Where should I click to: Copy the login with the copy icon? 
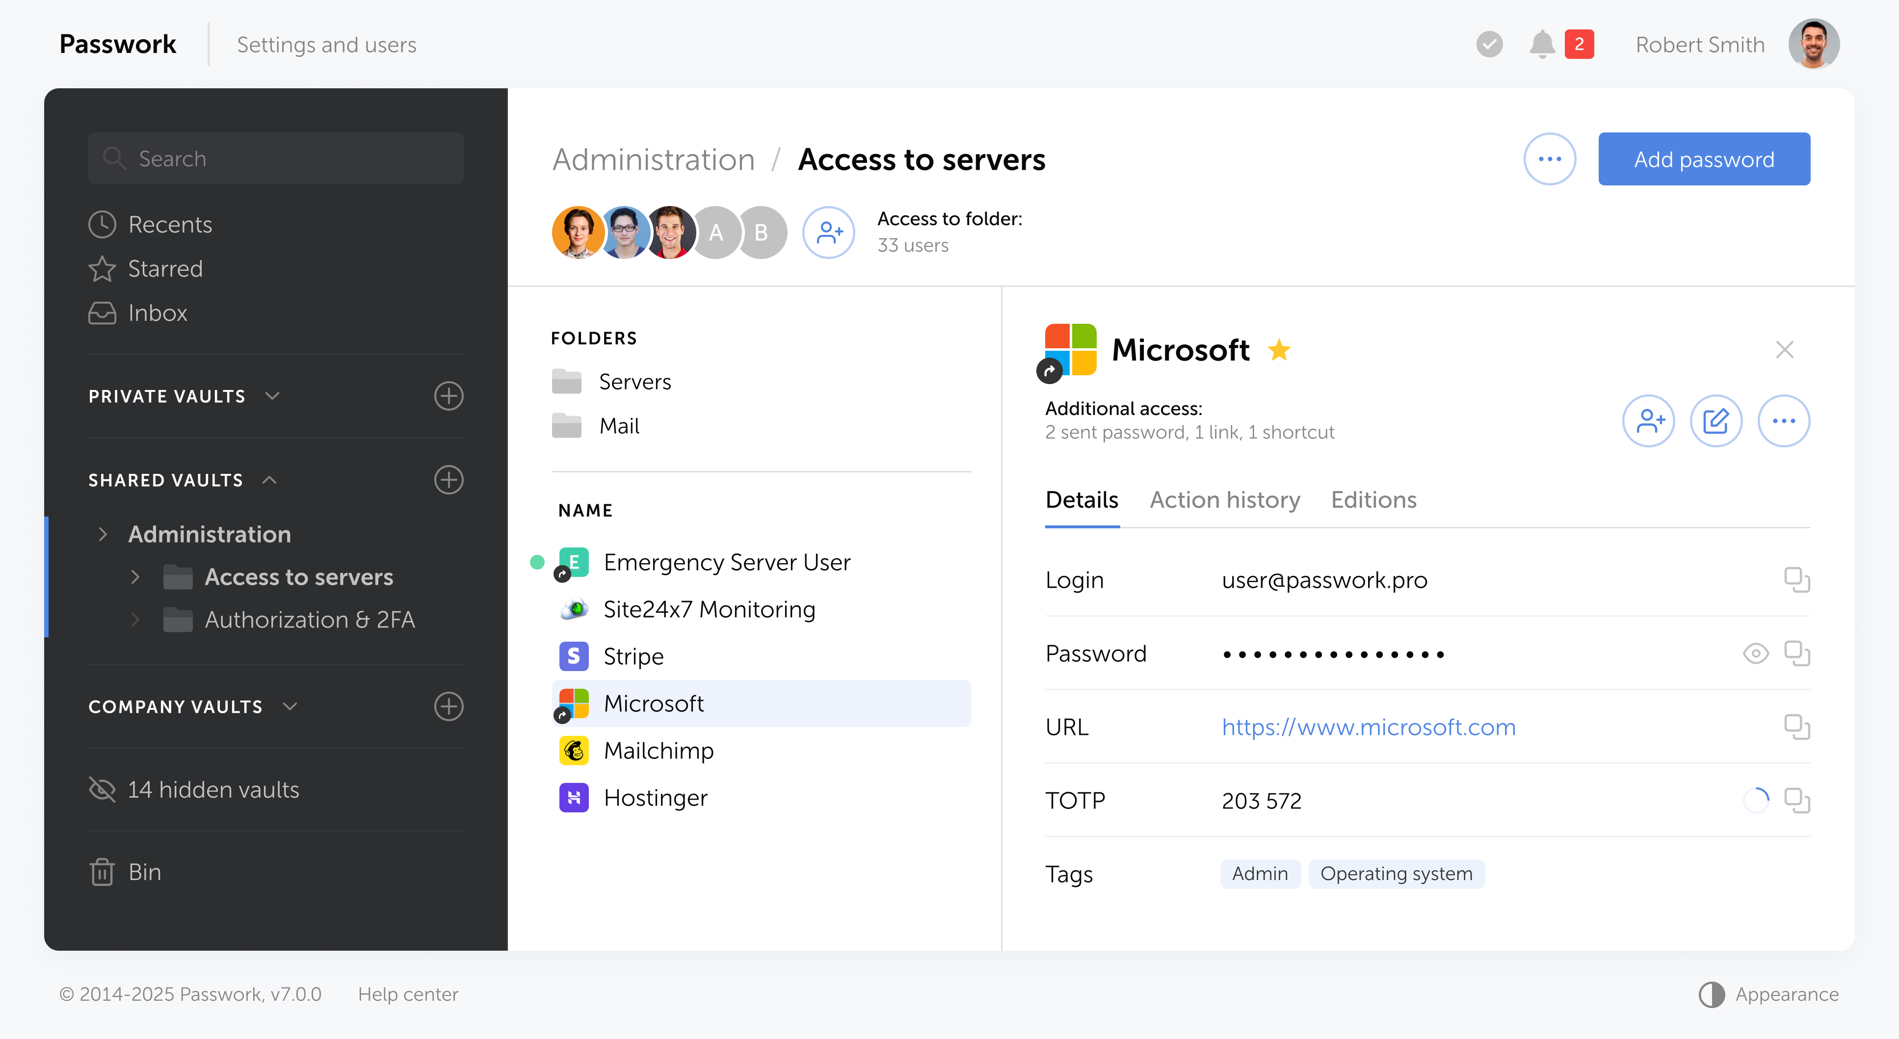[x=1798, y=580]
